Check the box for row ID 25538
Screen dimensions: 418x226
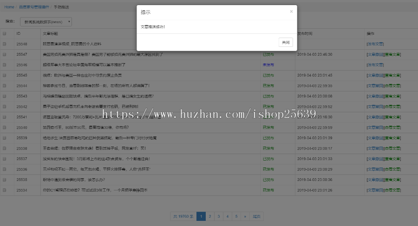click(x=5, y=149)
